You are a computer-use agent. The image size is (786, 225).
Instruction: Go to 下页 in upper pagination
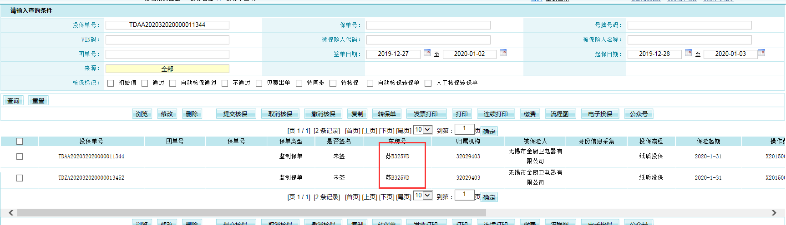tap(386, 131)
